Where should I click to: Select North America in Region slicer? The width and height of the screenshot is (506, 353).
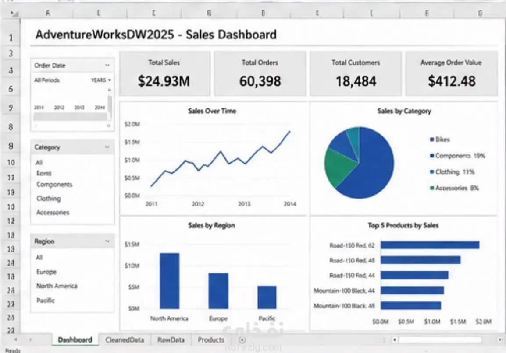pos(57,286)
